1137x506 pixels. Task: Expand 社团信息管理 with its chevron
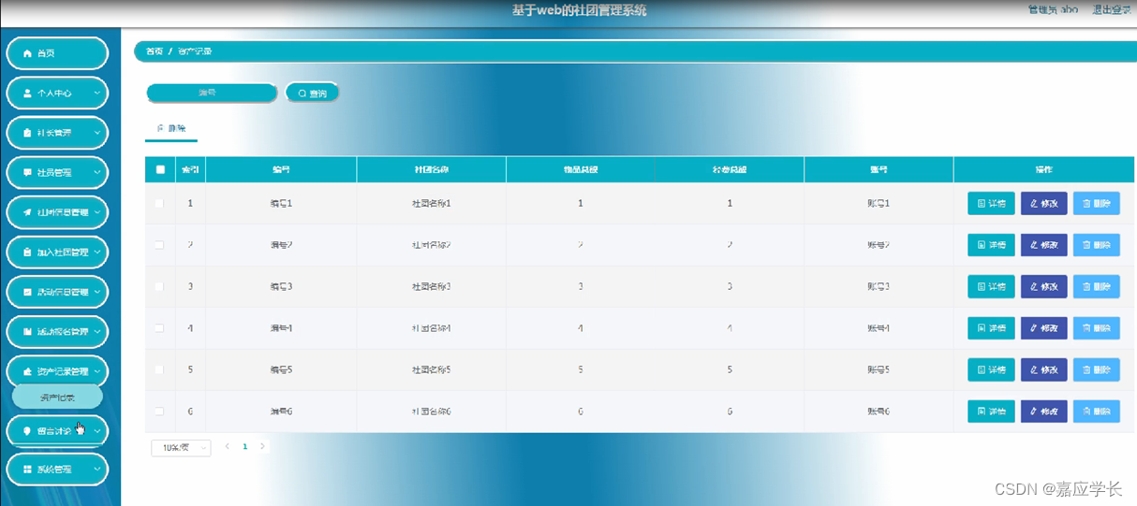coord(97,212)
